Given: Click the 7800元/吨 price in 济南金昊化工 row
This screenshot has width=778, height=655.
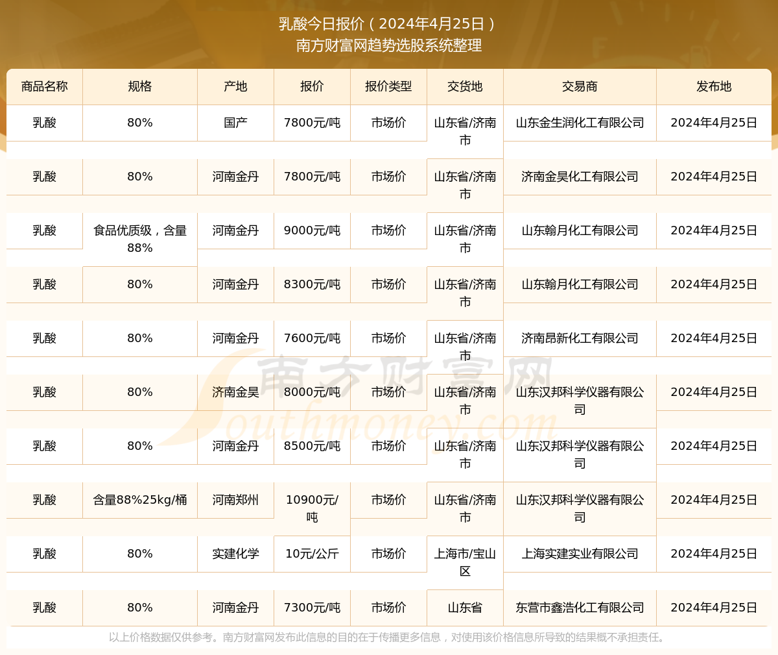Looking at the screenshot, I should click(312, 177).
